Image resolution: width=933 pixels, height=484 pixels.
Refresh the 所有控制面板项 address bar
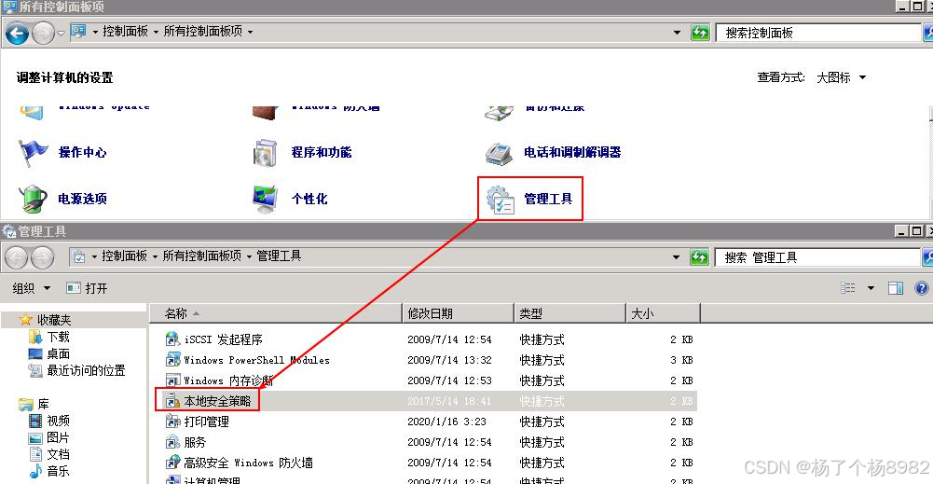pyautogui.click(x=700, y=32)
